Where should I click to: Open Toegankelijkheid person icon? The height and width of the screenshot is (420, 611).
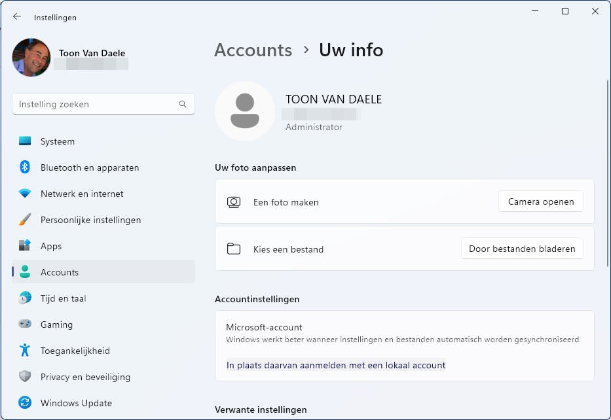[25, 351]
